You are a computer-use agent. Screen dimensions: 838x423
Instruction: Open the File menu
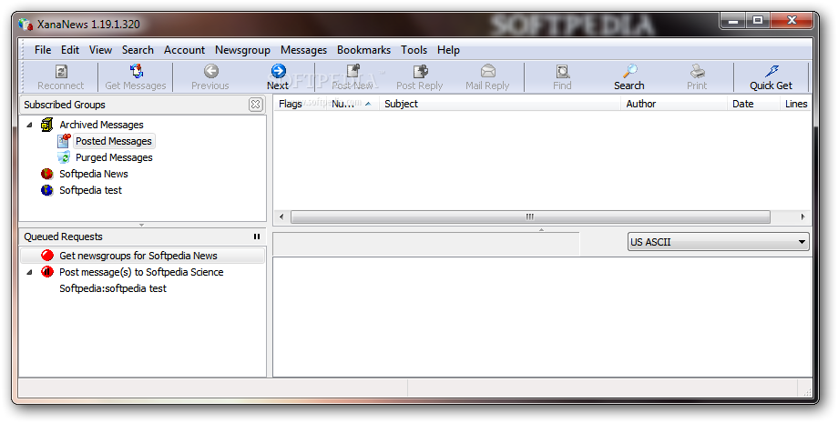click(x=43, y=50)
